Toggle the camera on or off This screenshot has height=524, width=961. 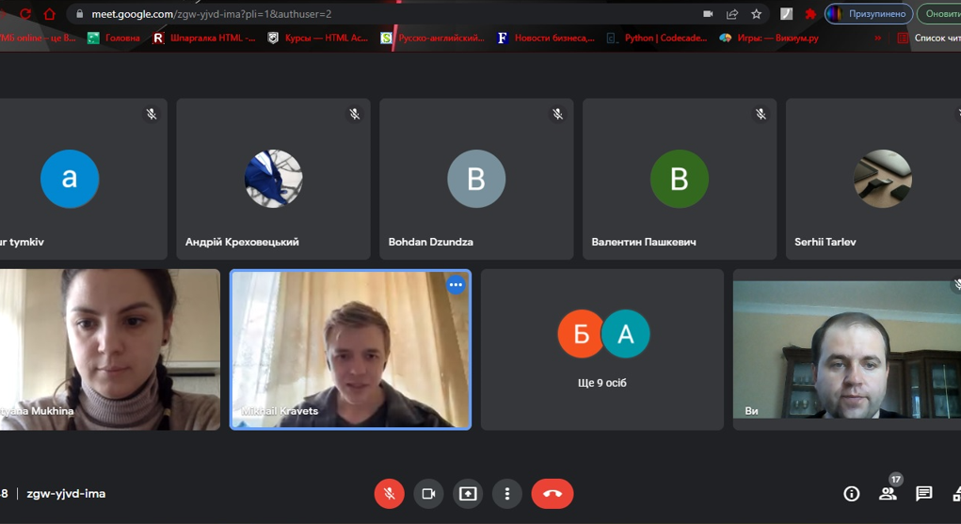(x=428, y=494)
